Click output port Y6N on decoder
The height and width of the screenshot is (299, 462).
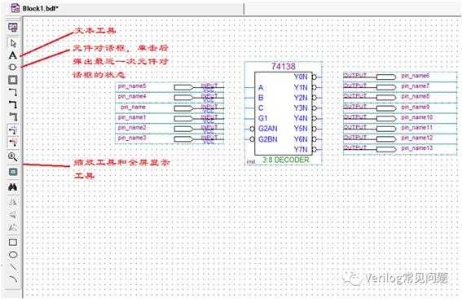(301, 139)
